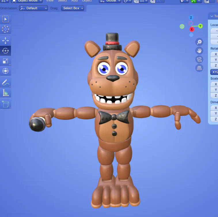Screen dimensions: 218x217
Task: Select the Annotate pencil tool
Action: click(5, 82)
